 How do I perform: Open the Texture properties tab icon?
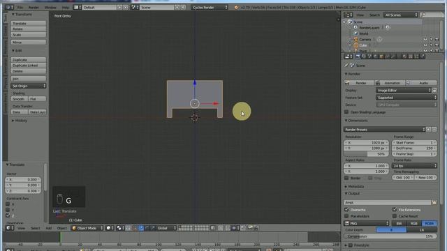pos(411,56)
